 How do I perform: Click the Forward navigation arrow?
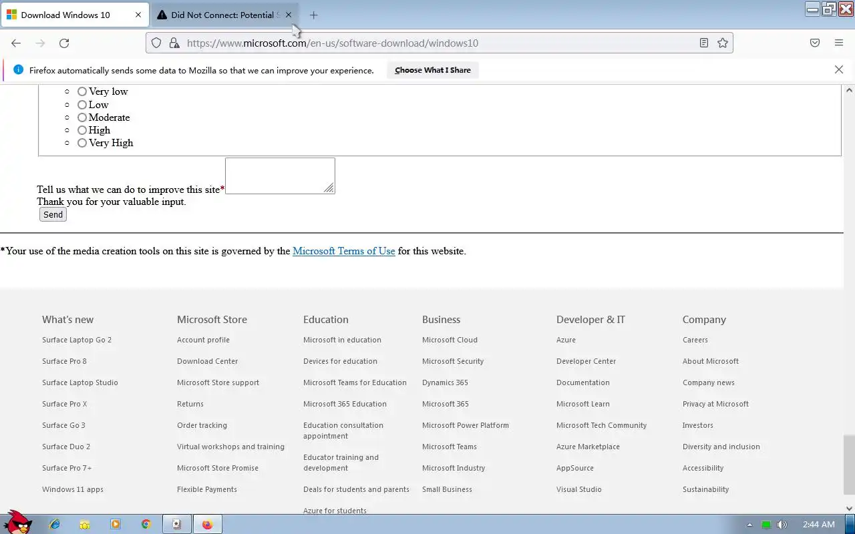pyautogui.click(x=40, y=43)
